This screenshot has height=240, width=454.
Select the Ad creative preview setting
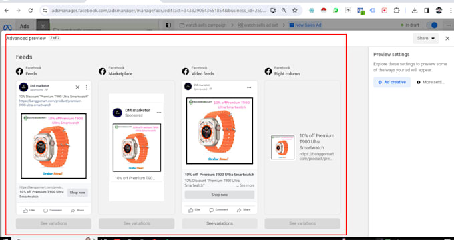click(392, 82)
